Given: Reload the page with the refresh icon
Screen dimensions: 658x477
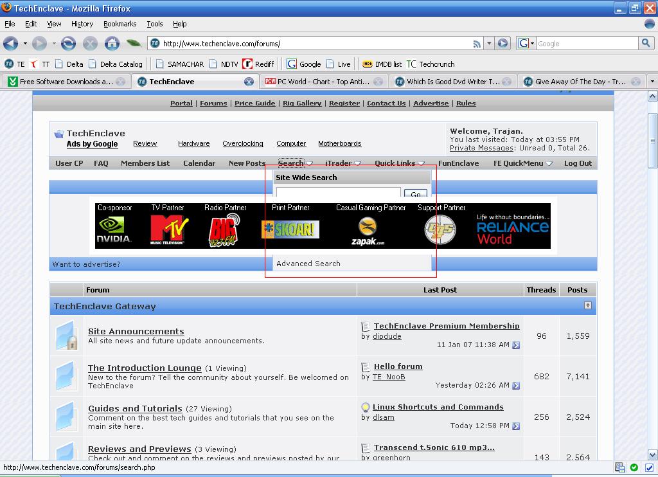Looking at the screenshot, I should tap(68, 43).
